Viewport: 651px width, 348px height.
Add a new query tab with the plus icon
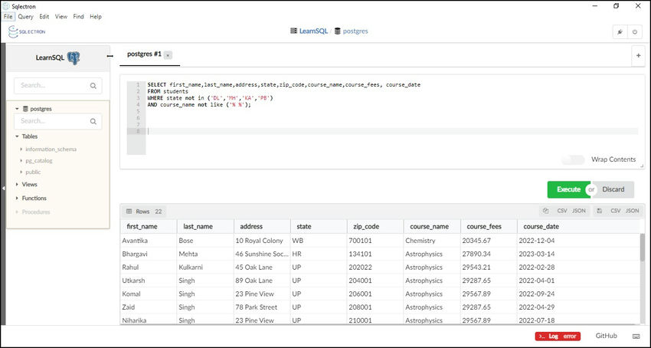[x=638, y=55]
